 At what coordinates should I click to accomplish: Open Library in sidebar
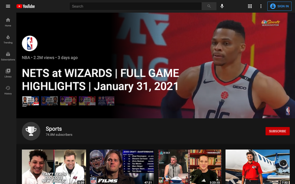[8, 73]
